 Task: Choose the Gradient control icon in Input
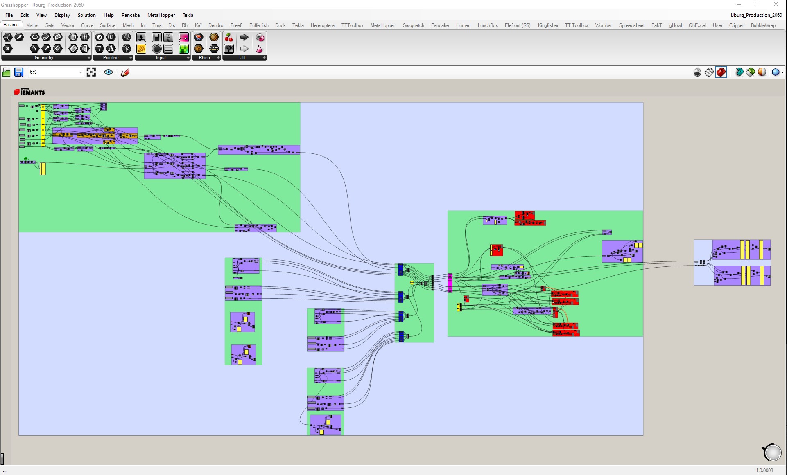(184, 38)
